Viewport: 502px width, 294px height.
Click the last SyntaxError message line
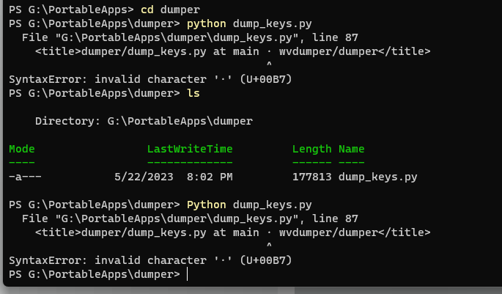coord(150,260)
